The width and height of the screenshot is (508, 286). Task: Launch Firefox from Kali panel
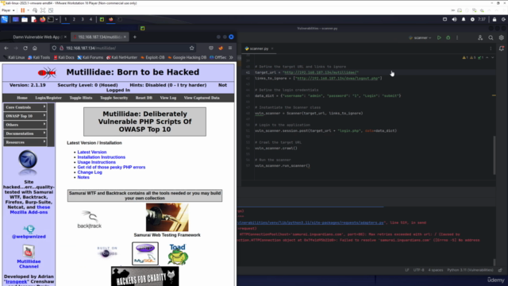[42, 19]
